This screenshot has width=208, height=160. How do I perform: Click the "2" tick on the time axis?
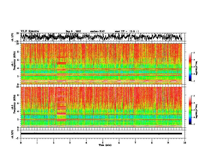tap(54, 143)
